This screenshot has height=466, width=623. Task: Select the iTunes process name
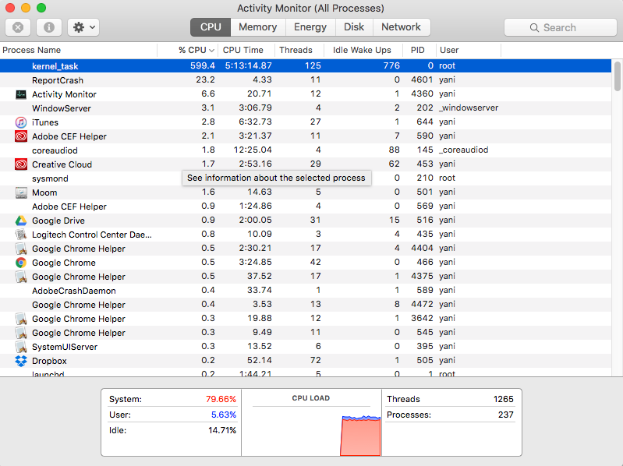[45, 122]
